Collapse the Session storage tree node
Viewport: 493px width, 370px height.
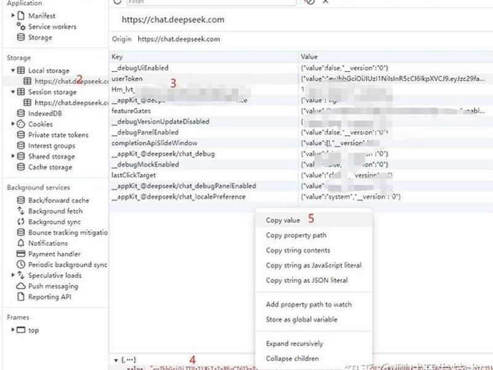[13, 92]
